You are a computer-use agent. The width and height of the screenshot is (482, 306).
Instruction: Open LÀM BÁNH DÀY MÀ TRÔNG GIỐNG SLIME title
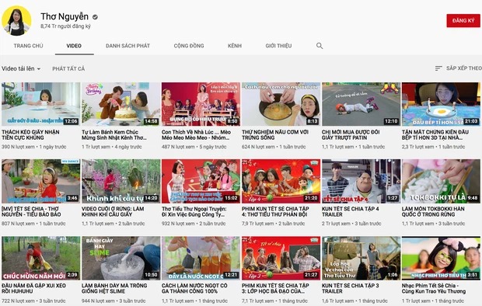(x=114, y=288)
